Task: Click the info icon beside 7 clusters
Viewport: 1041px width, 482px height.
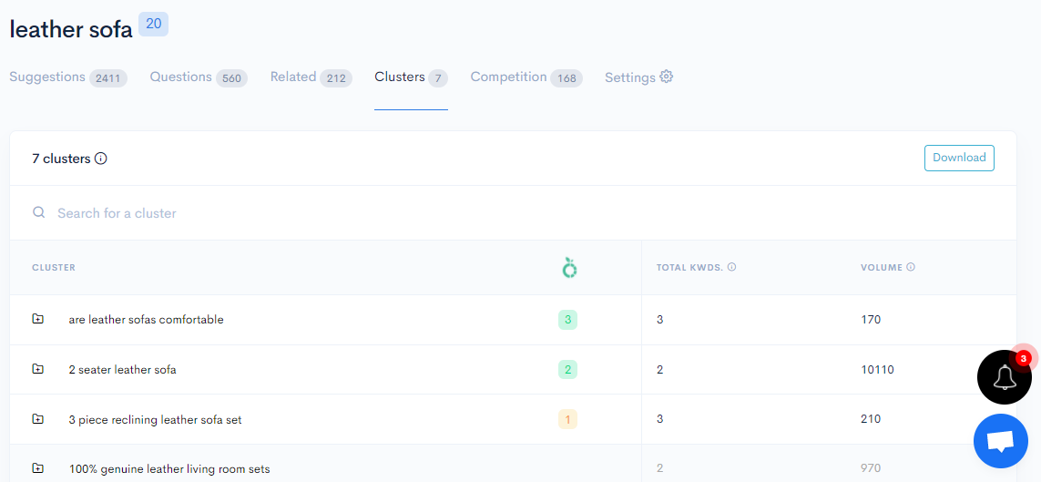Action: coord(101,159)
